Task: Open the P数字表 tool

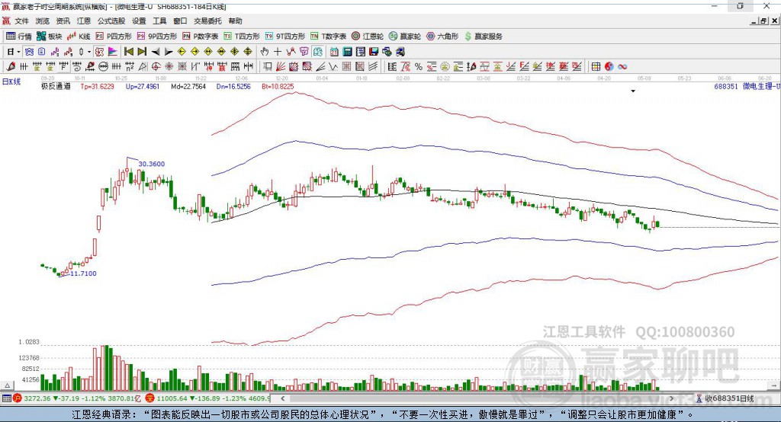Action: (201, 37)
